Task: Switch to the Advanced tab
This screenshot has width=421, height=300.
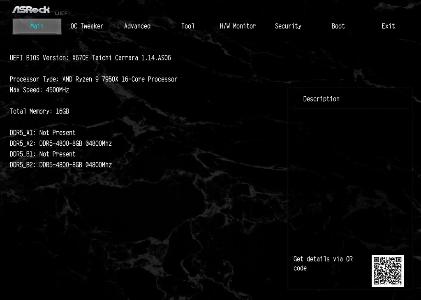Action: click(137, 26)
